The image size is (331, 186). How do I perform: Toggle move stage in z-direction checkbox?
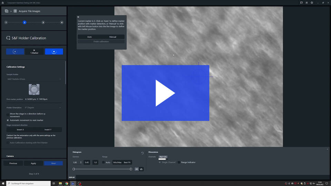[8, 115]
